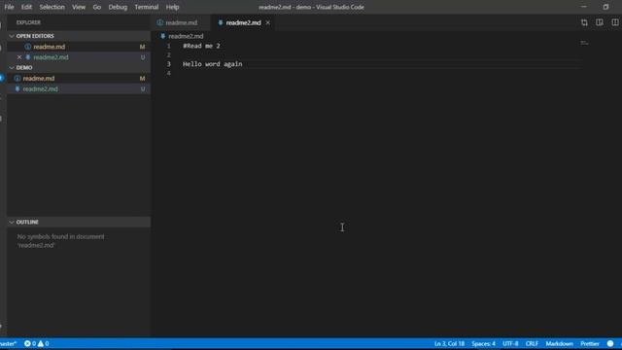
Task: Split the editor to the right
Action: (614, 22)
